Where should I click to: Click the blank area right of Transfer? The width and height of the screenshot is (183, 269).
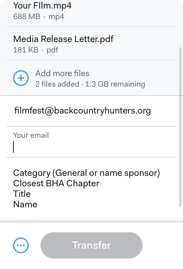coord(162,245)
